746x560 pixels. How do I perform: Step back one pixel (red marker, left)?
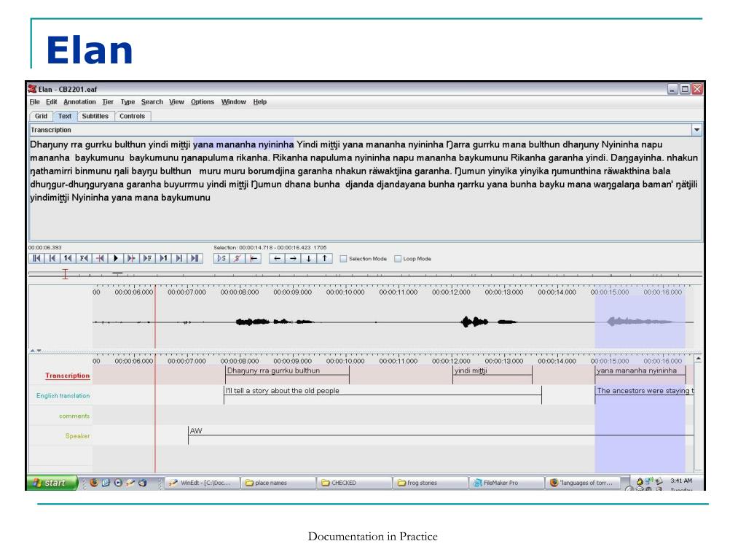click(100, 259)
